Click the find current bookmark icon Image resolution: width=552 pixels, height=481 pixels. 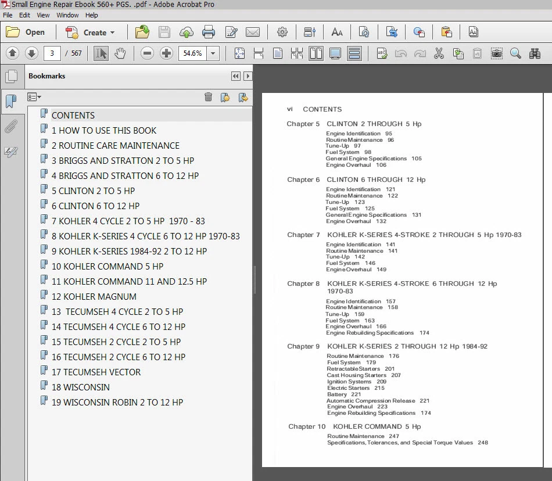click(243, 97)
